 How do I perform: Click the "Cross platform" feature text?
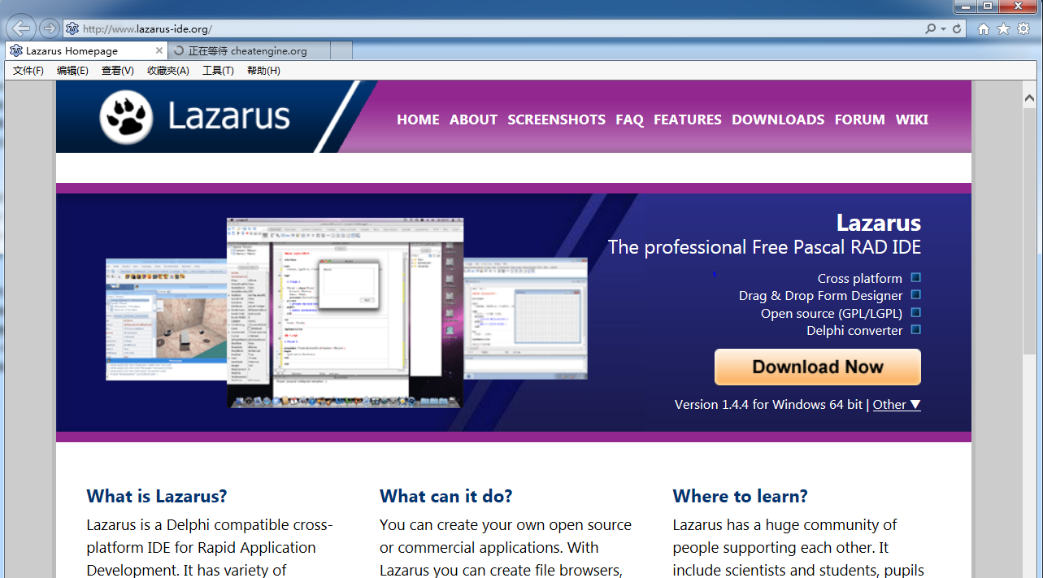point(860,279)
